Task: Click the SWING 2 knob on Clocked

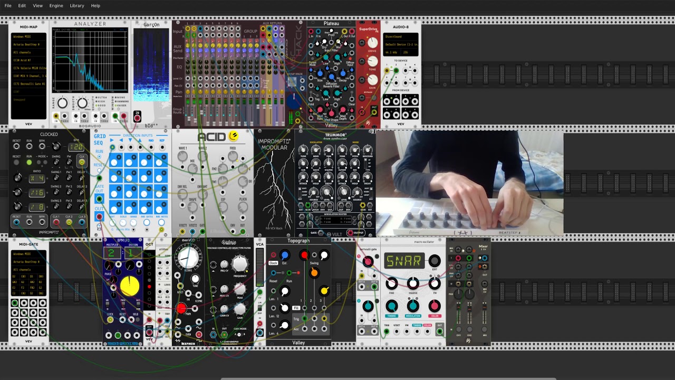Action: pyautogui.click(x=56, y=193)
